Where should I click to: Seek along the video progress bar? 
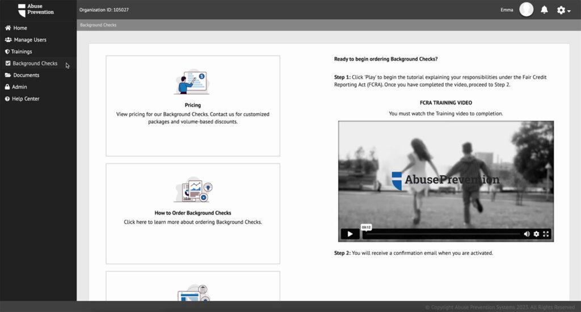443,234
